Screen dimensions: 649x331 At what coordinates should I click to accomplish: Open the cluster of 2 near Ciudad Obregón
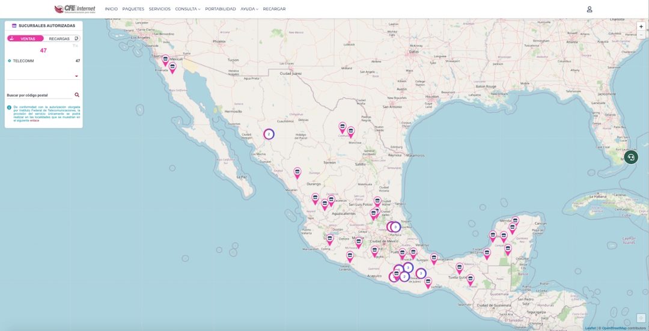pos(269,134)
